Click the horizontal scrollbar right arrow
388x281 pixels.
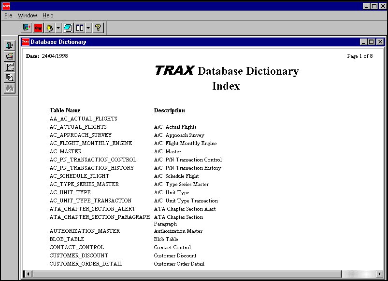click(380, 274)
